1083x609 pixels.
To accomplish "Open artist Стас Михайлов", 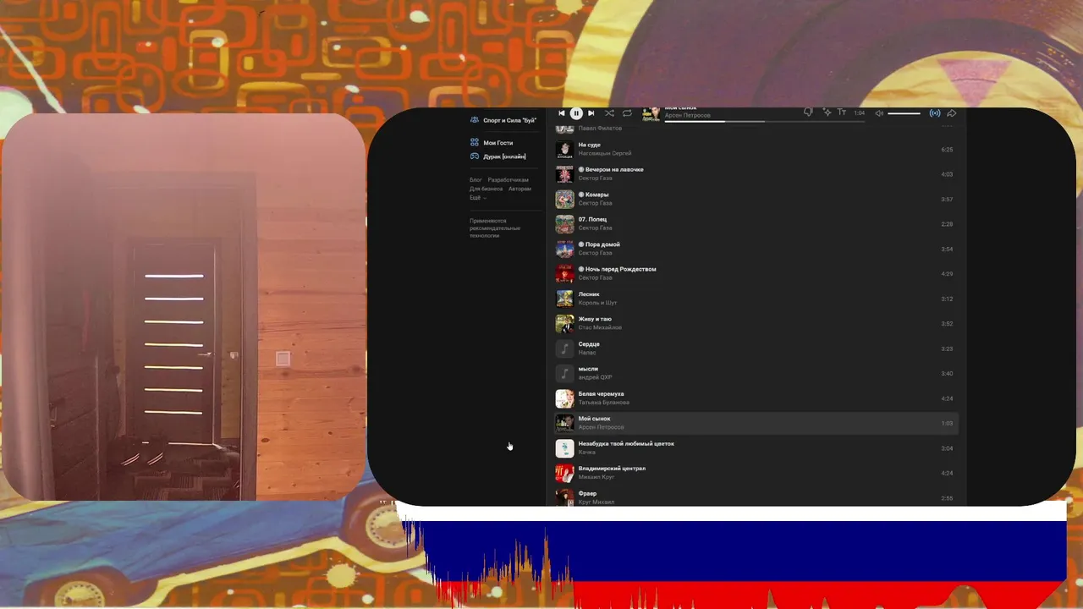I will click(x=601, y=327).
